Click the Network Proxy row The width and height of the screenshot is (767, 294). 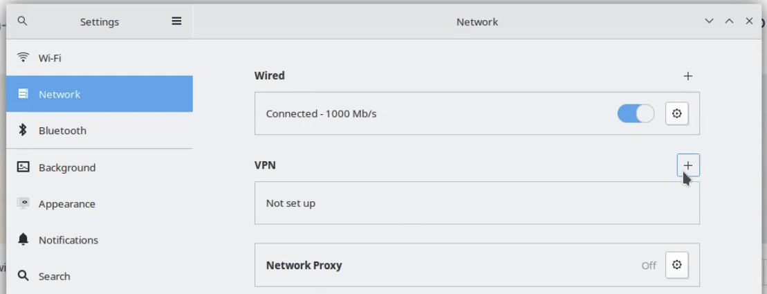pyautogui.click(x=477, y=265)
